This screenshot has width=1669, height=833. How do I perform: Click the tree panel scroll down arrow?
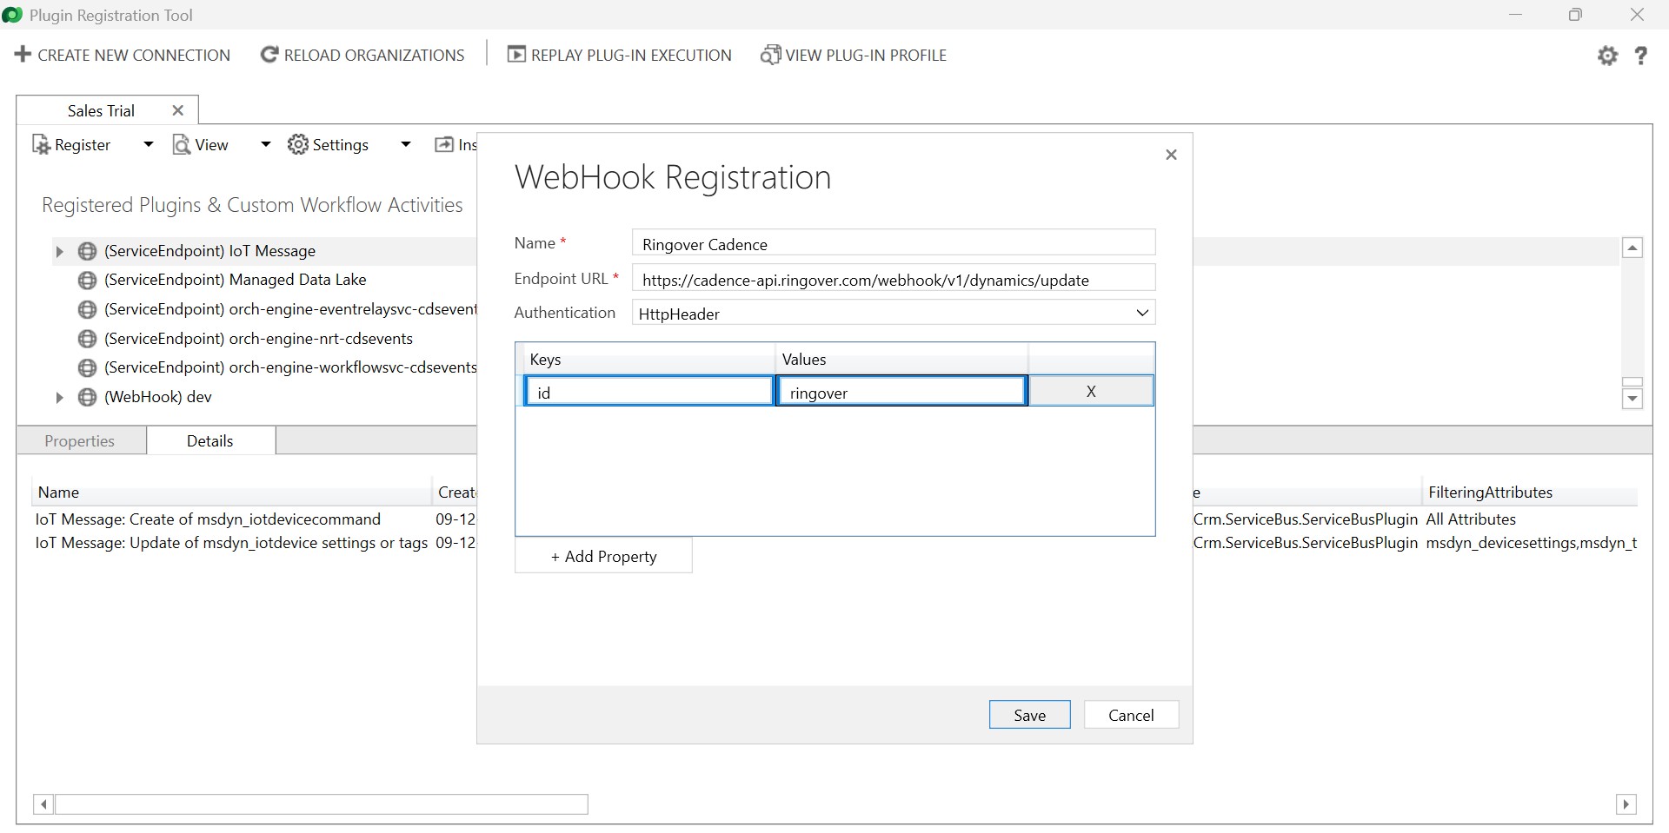click(x=1632, y=399)
